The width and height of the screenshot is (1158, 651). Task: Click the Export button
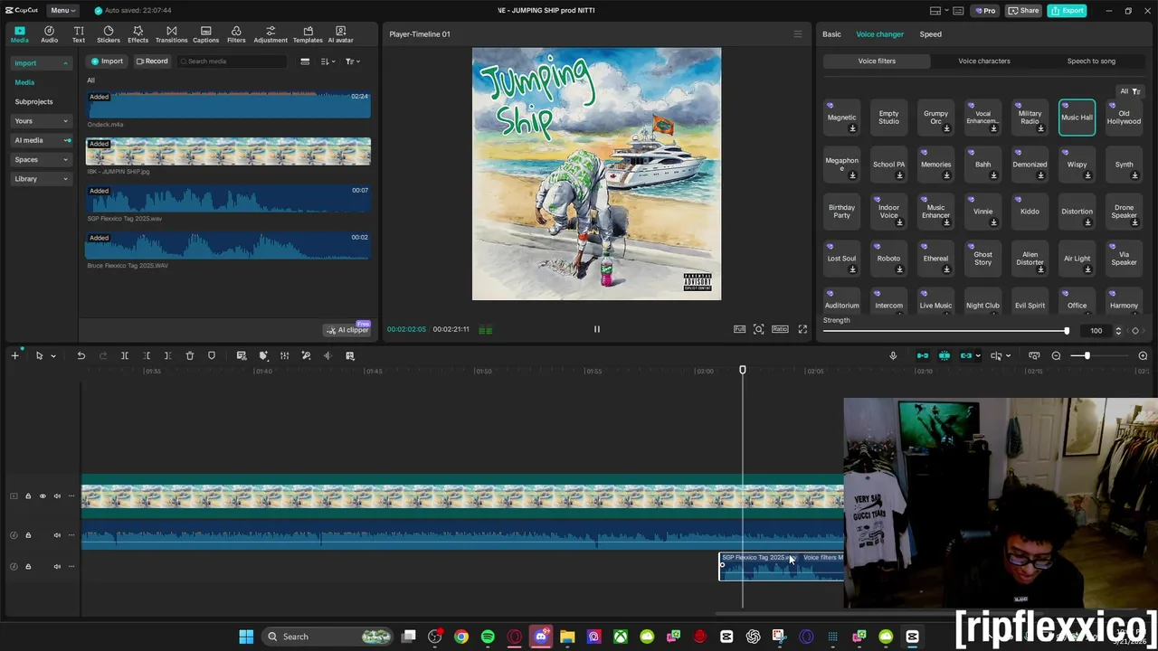[1068, 11]
